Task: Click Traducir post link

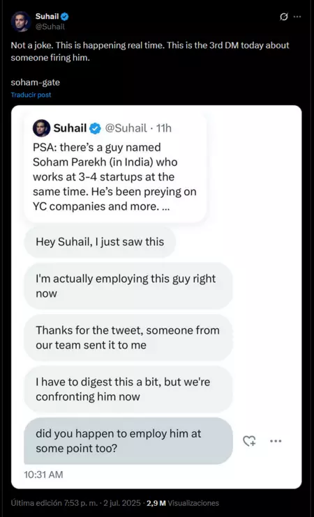Action: point(31,95)
